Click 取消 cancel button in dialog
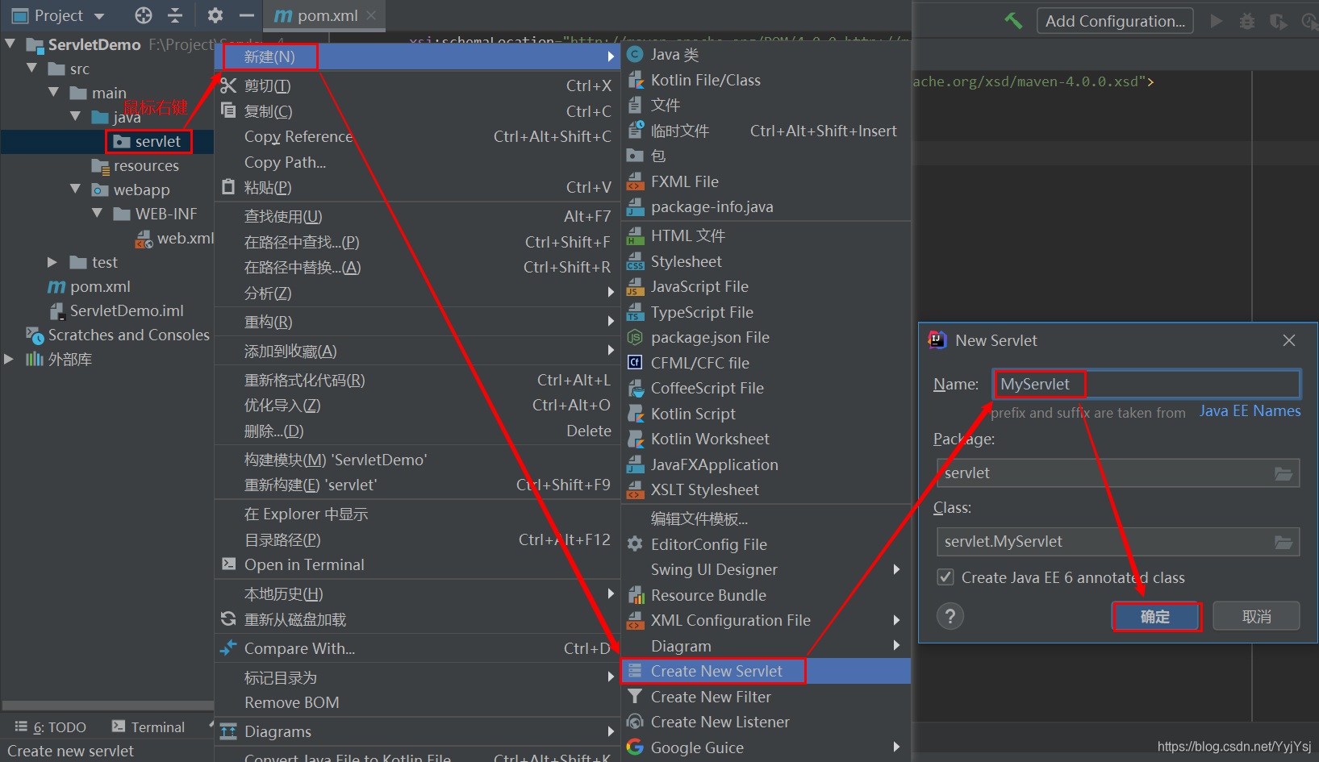The width and height of the screenshot is (1319, 762). [x=1256, y=617]
